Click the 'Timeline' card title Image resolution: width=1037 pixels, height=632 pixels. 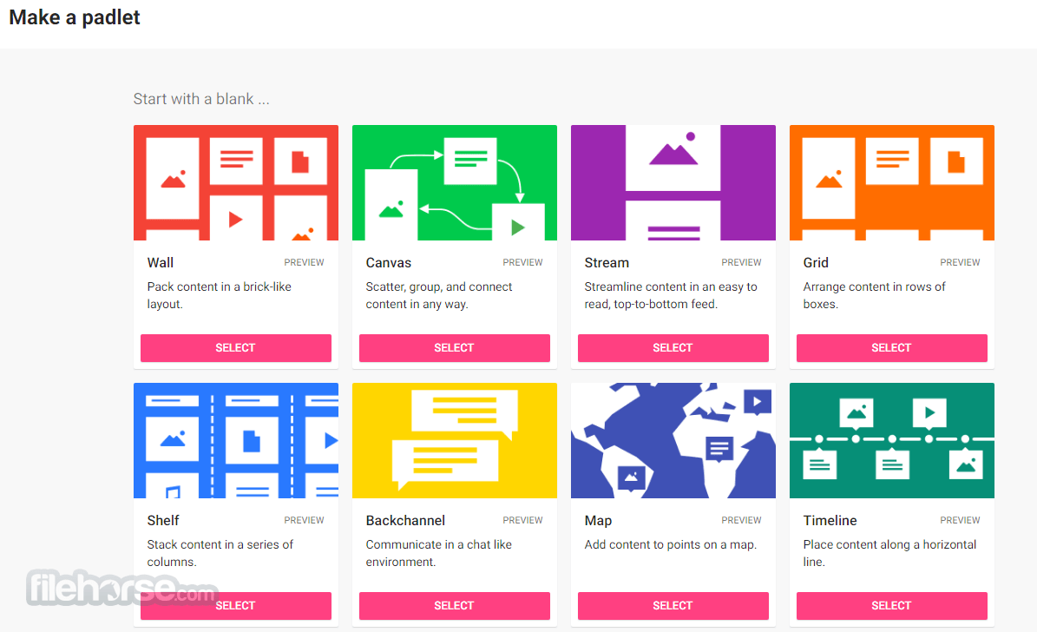[x=830, y=520]
